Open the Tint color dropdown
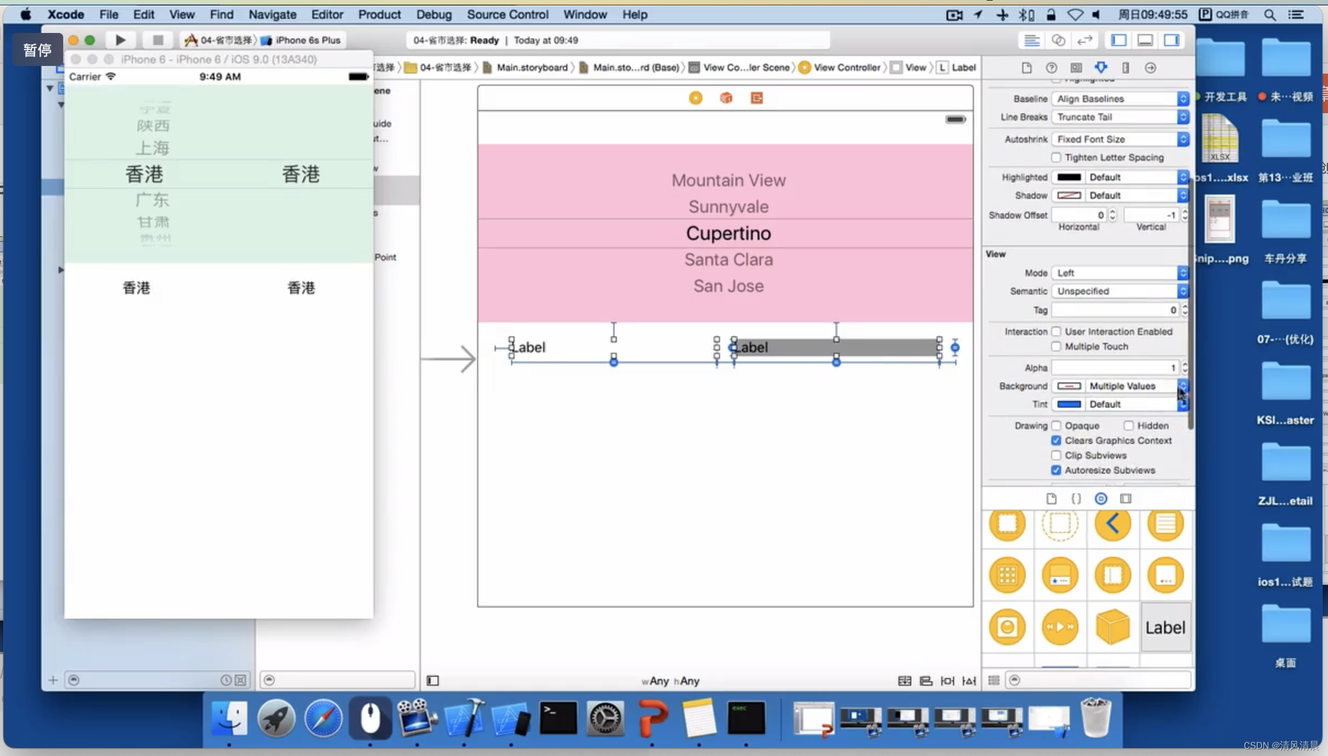1328x756 pixels. [x=1137, y=404]
